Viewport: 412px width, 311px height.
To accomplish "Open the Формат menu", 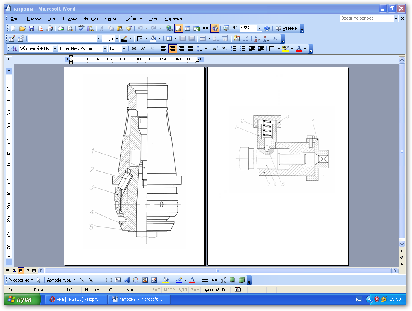I will pyautogui.click(x=91, y=18).
